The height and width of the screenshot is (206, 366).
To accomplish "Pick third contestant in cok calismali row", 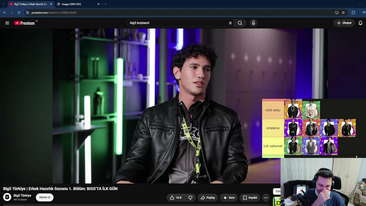I will tap(329, 146).
